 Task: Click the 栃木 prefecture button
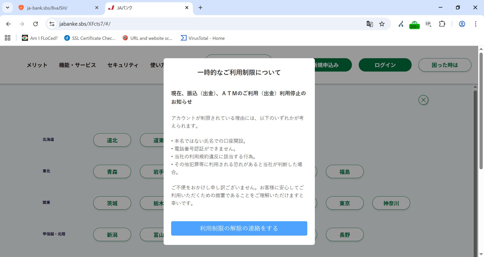152,203
